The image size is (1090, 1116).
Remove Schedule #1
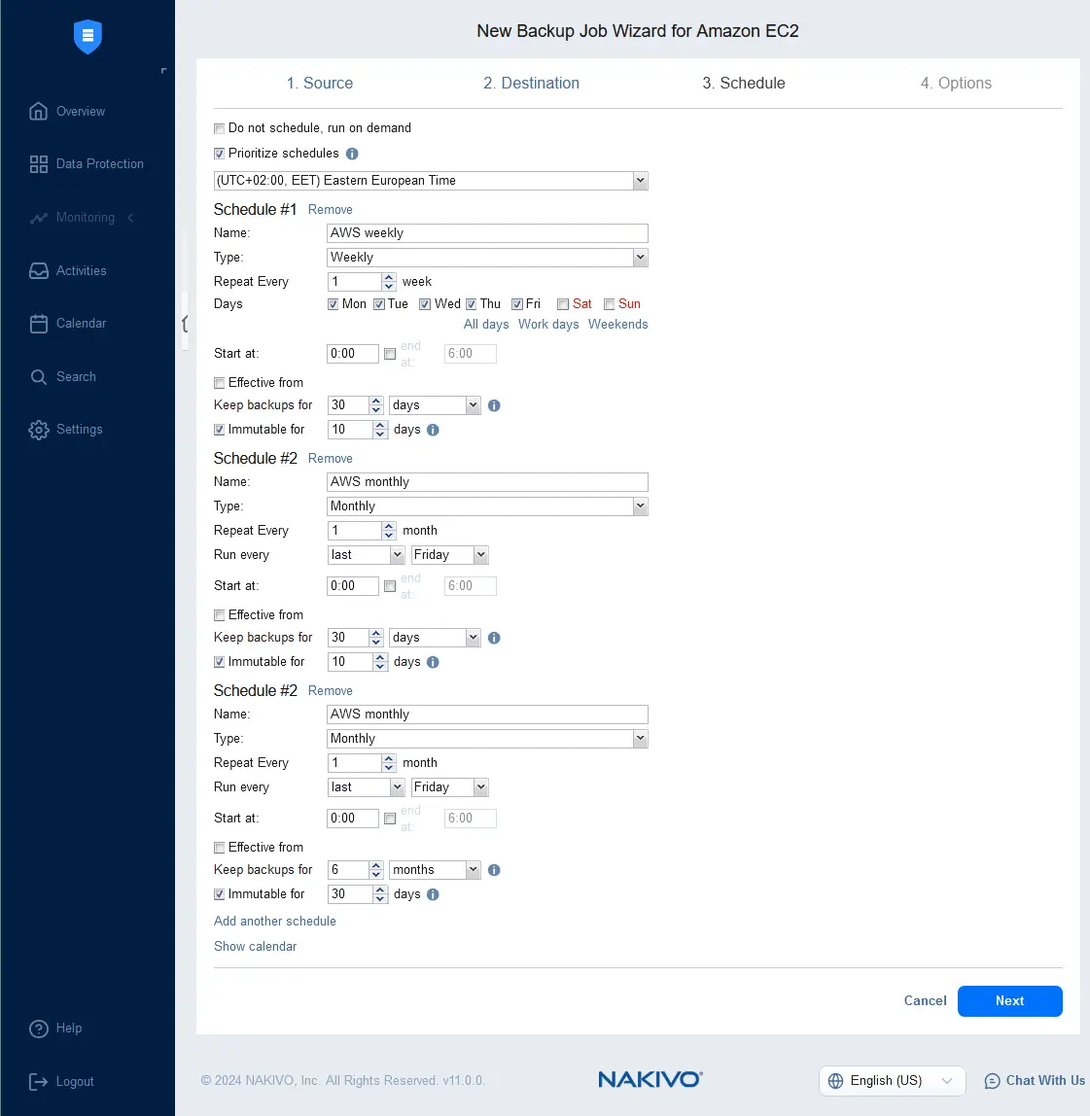[331, 210]
